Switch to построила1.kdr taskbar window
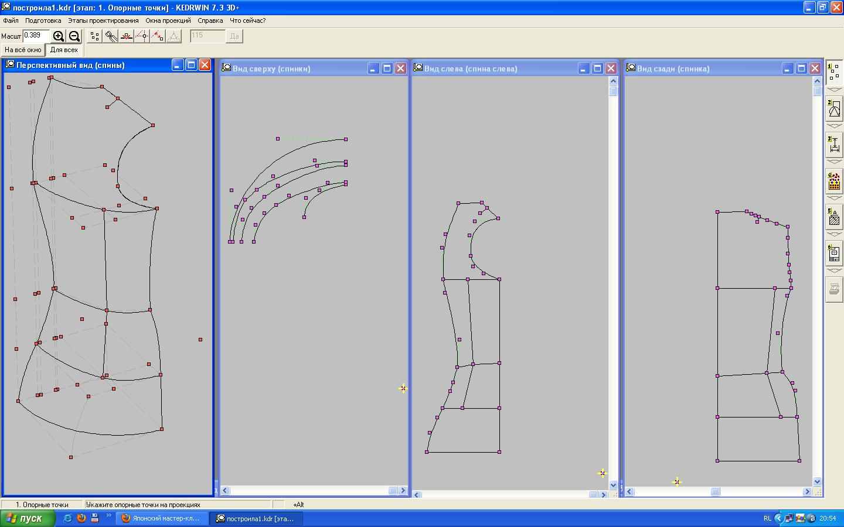 click(x=257, y=518)
